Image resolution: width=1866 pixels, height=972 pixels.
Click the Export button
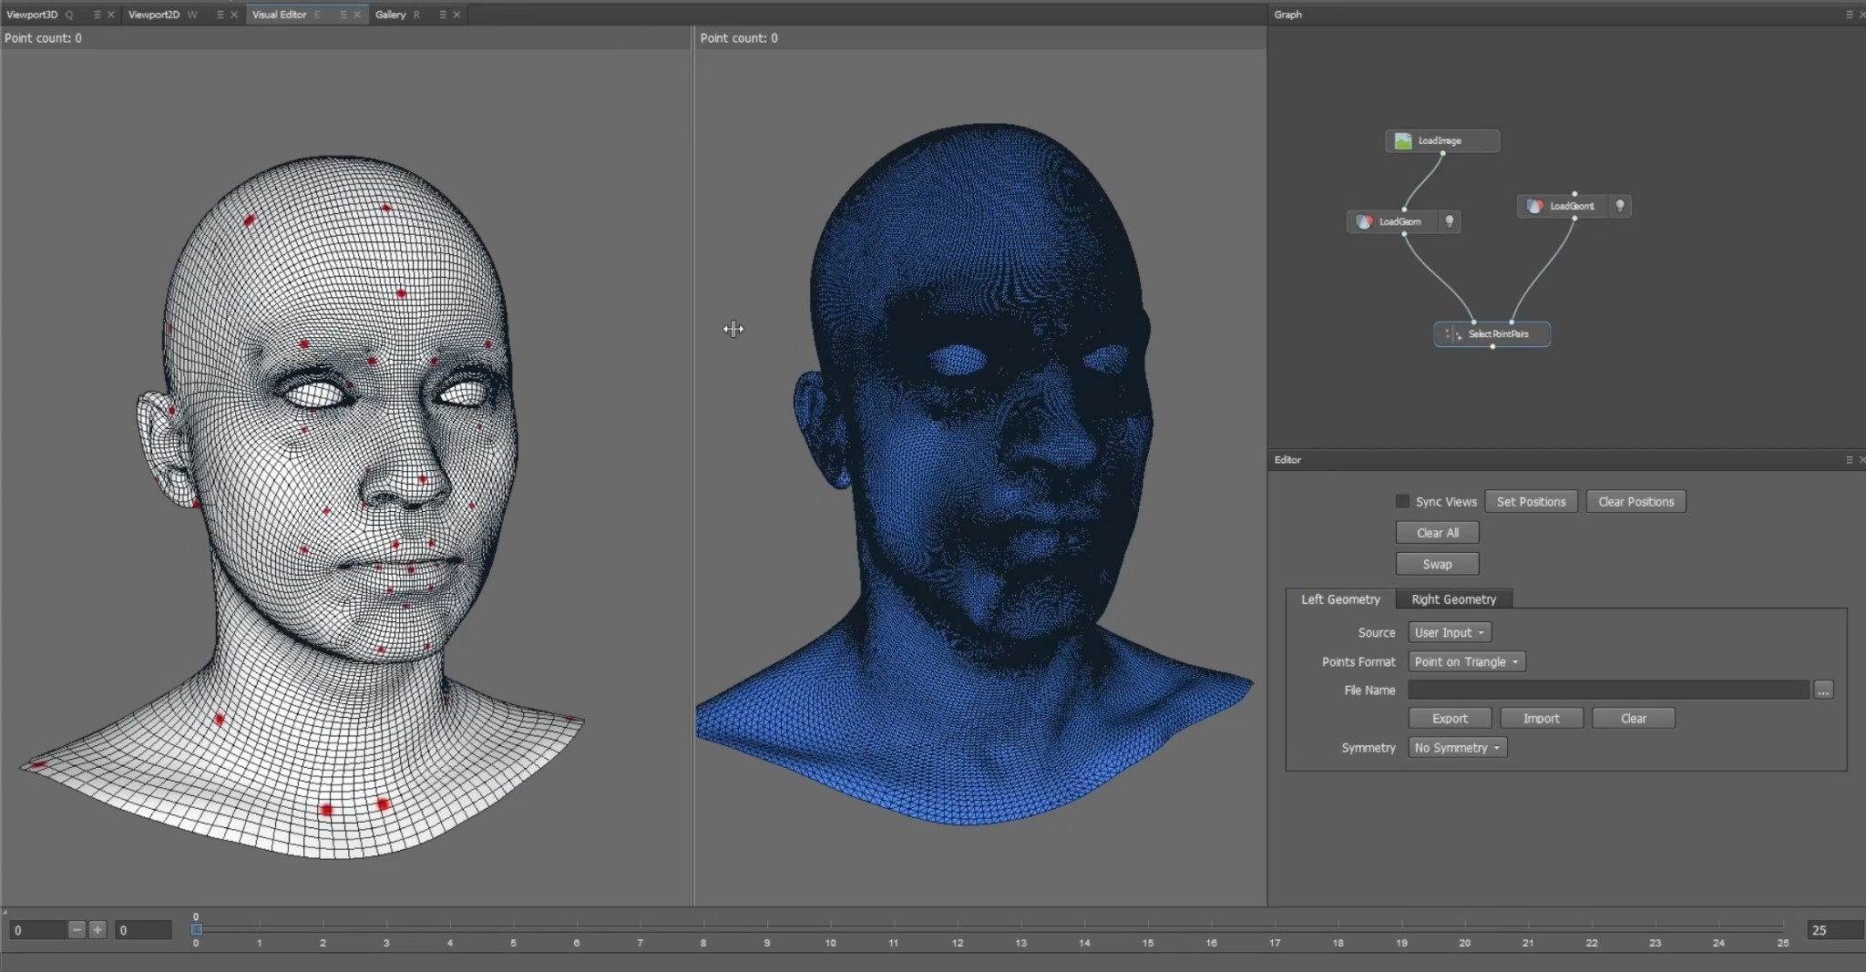pyautogui.click(x=1450, y=719)
